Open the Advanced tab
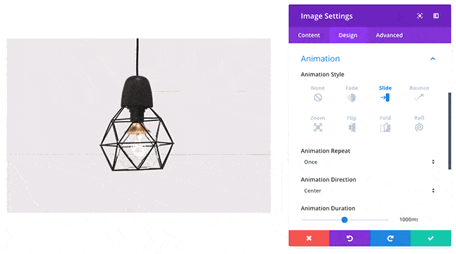The image size is (456, 254). tap(389, 35)
